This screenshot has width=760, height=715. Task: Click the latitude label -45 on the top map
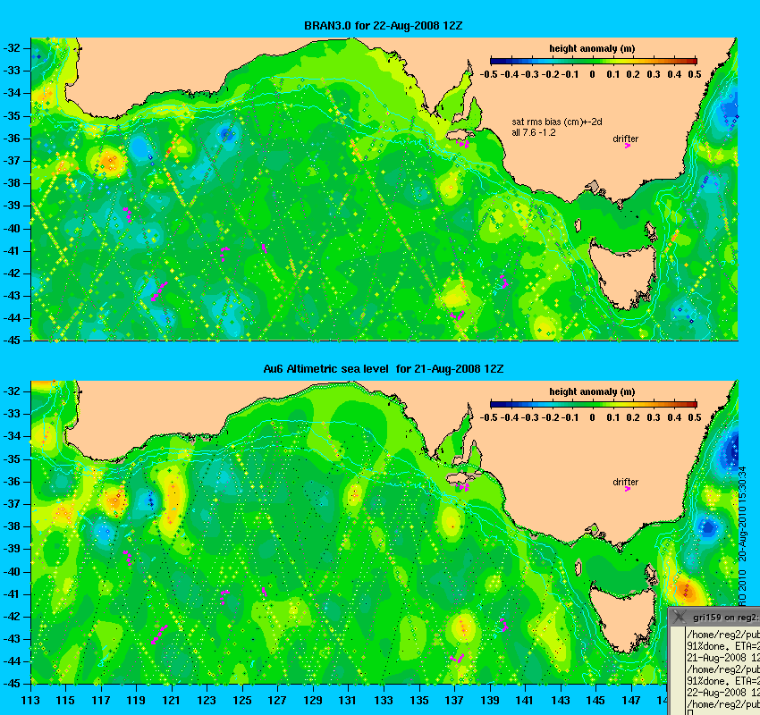point(13,341)
